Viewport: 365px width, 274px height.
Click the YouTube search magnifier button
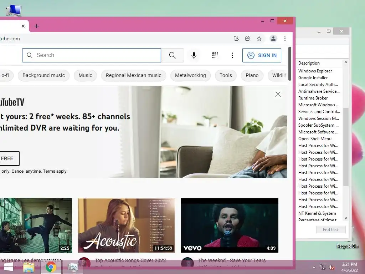pos(173,55)
